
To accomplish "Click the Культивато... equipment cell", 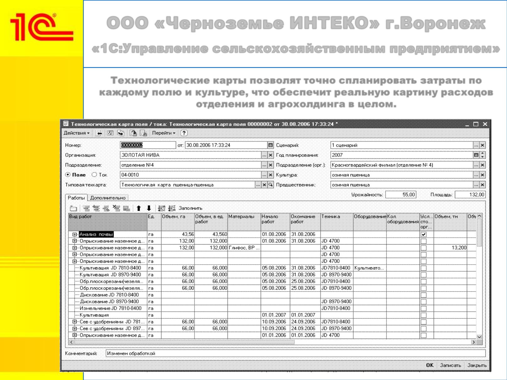I will [370, 268].
